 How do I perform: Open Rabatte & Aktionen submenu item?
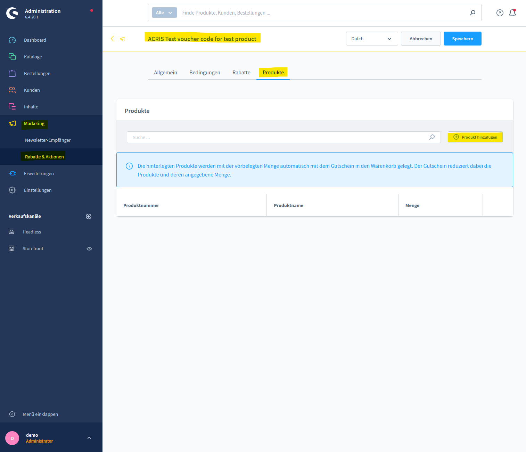(x=44, y=157)
